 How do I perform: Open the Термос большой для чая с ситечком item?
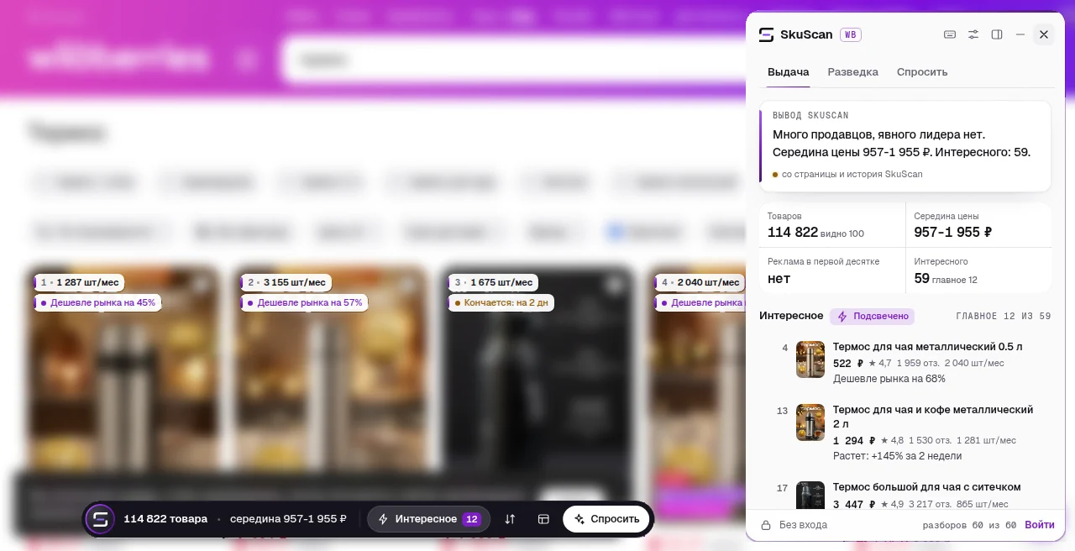pos(905,494)
